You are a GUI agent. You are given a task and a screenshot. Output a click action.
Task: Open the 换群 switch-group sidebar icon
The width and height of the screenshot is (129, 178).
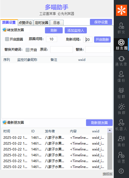121,109
